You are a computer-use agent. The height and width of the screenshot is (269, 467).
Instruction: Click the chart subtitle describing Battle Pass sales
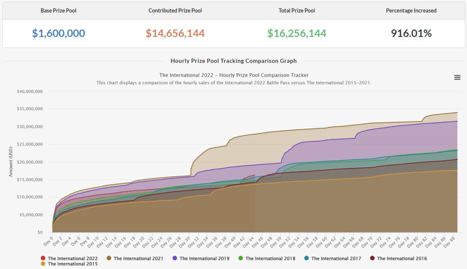click(233, 83)
